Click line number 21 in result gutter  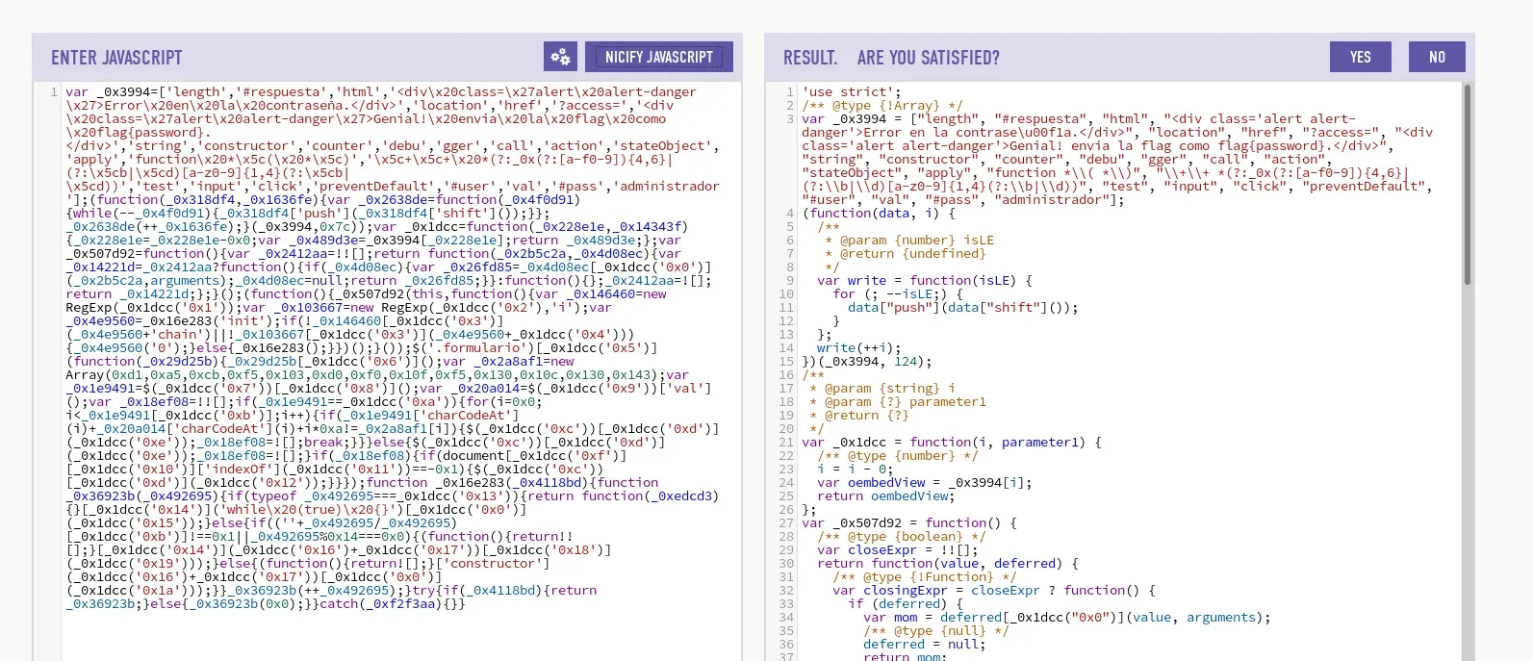click(x=786, y=443)
